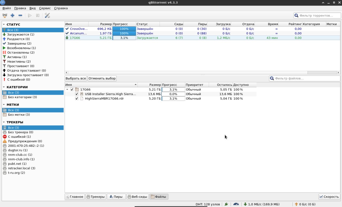Open settings with the wrench and screwdriver icon
The height and width of the screenshot is (207, 342).
point(47,16)
